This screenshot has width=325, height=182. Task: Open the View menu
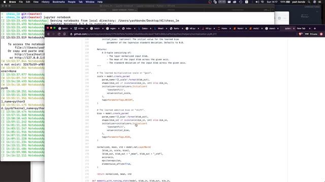(x=36, y=2)
